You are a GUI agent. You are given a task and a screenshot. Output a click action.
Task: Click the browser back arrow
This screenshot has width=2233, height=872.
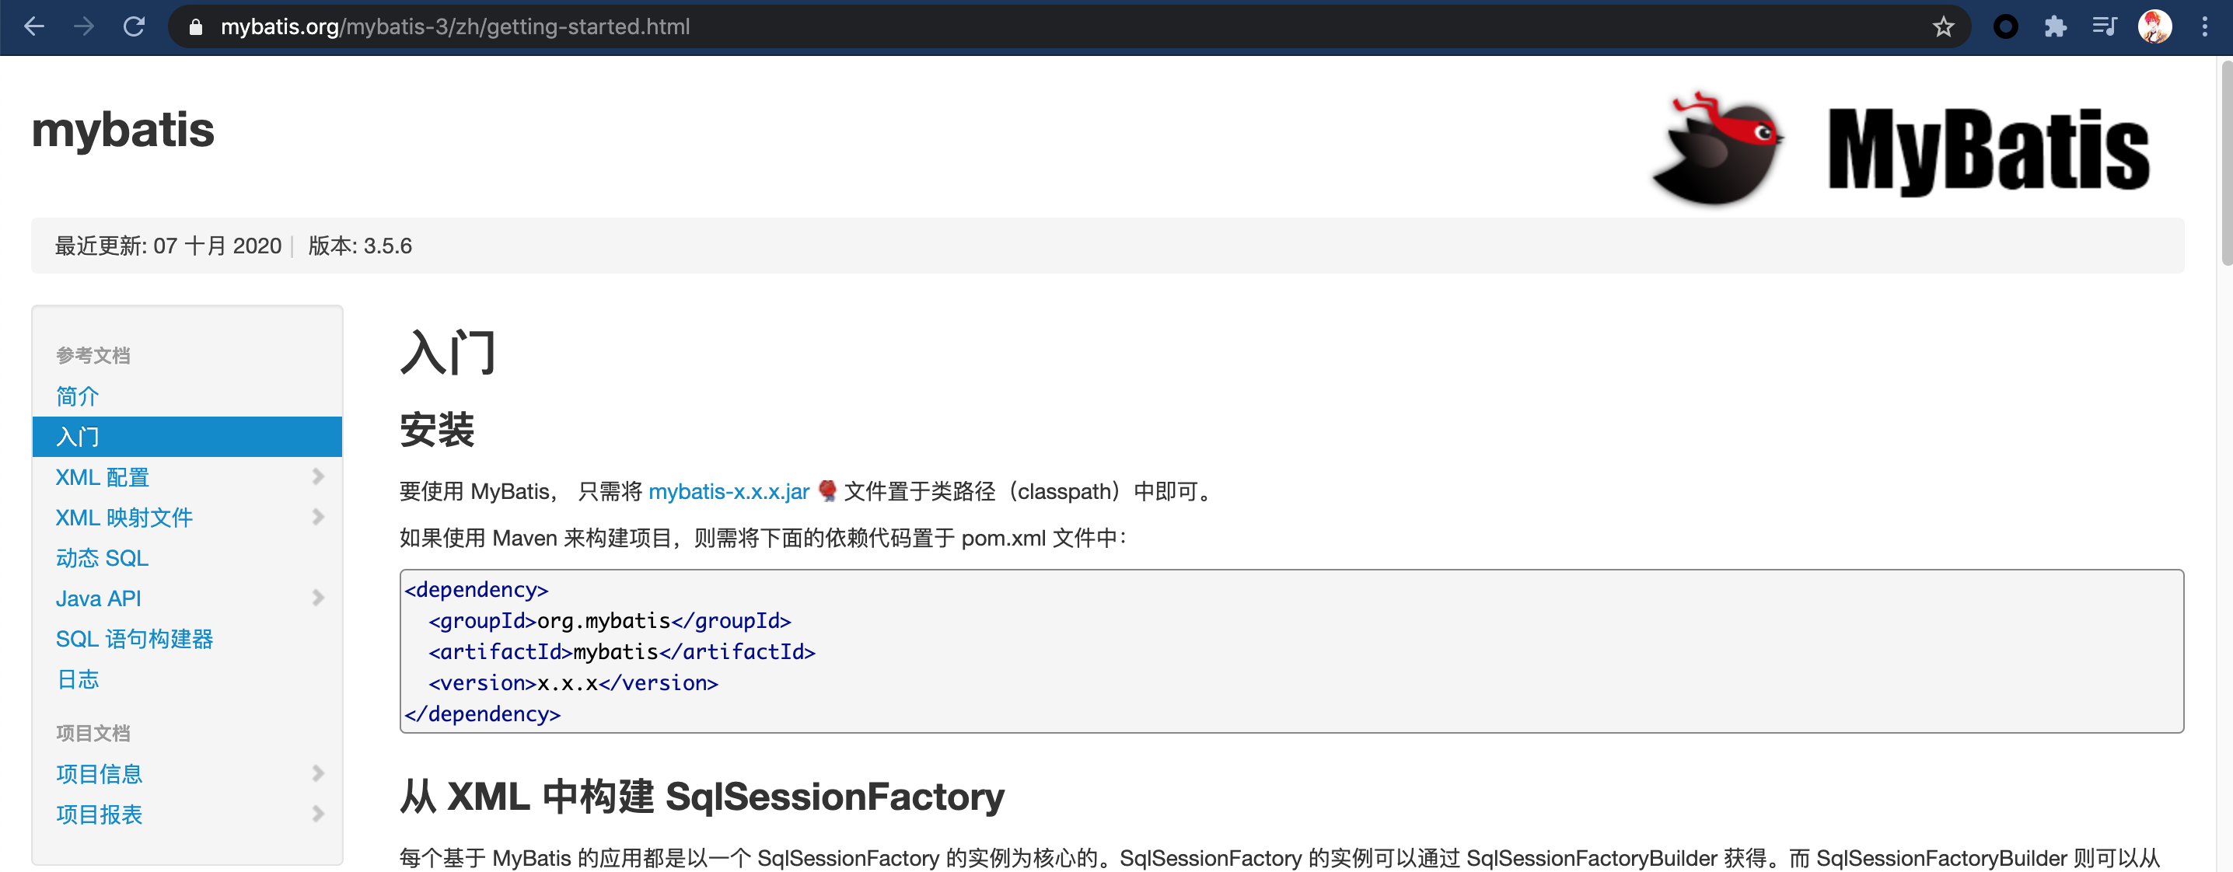coord(33,27)
